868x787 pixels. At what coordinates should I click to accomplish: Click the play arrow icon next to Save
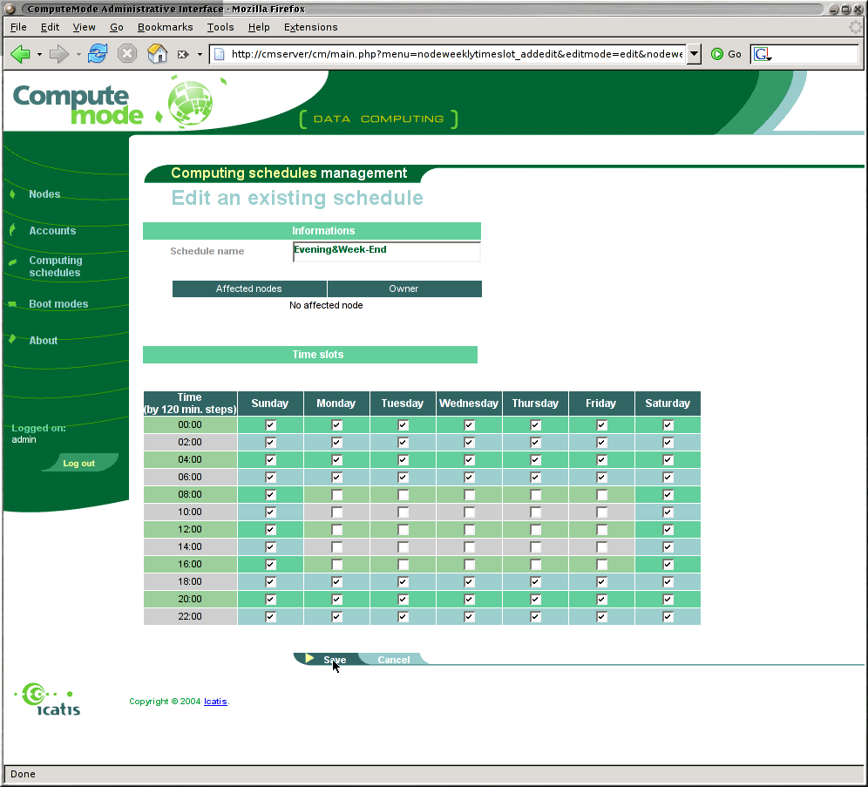tap(309, 658)
